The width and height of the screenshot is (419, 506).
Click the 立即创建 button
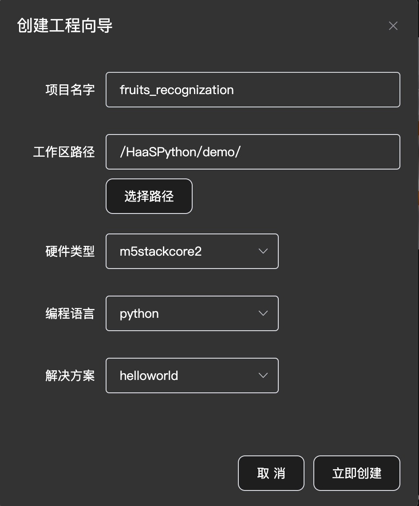click(x=357, y=473)
